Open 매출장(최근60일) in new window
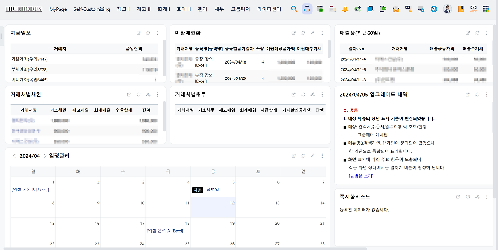Viewport: 498px width, 250px height. point(468,33)
